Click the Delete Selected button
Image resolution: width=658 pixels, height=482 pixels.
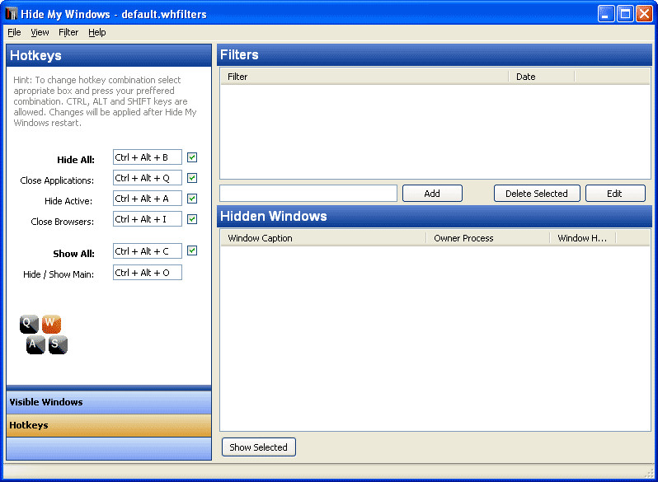[x=537, y=194]
